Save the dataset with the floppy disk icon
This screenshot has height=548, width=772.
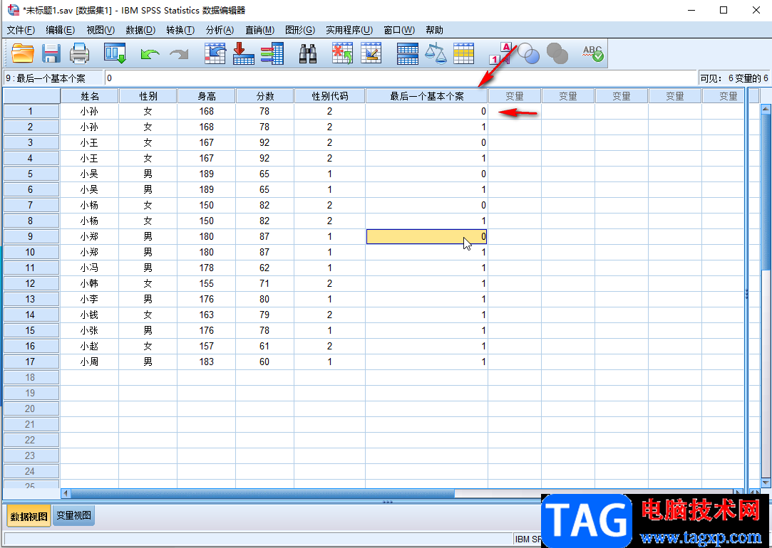pos(51,53)
